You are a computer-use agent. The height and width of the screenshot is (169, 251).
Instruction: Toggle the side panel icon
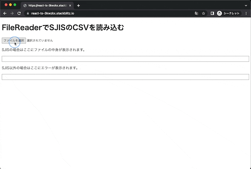[x=212, y=14]
